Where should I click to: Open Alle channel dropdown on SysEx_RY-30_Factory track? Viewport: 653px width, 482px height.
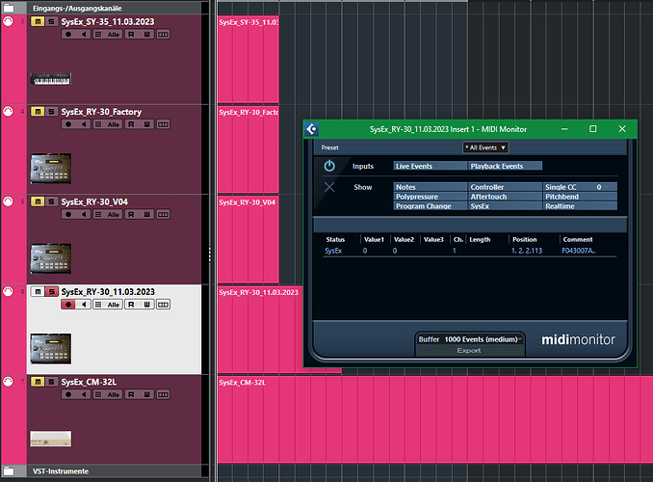click(x=113, y=124)
